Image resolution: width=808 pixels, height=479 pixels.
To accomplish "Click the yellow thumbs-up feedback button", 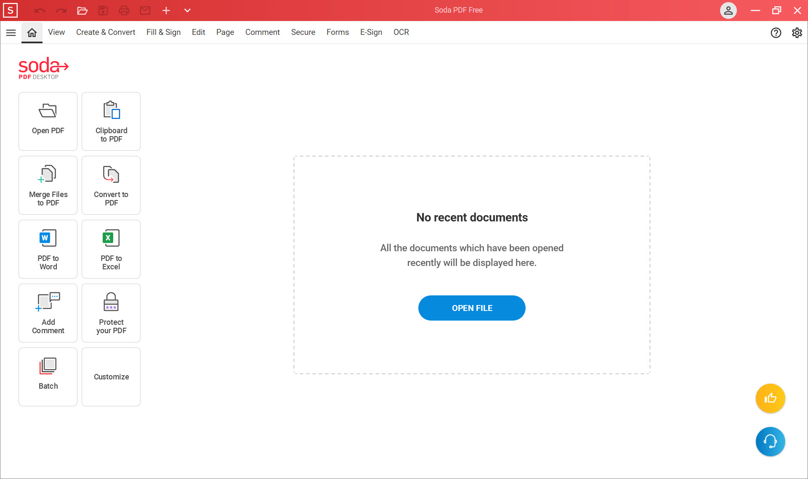I will 770,398.
